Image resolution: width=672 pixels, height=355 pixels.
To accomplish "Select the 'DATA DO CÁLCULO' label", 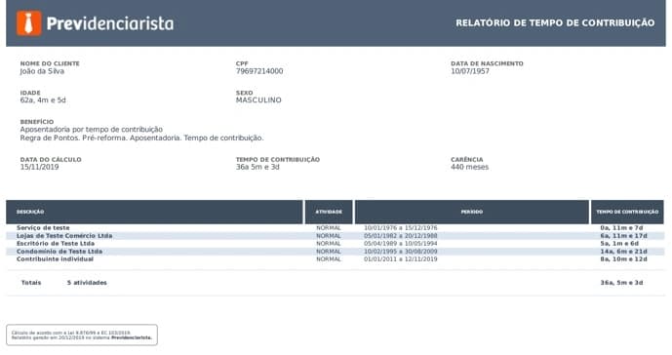I will [51, 160].
